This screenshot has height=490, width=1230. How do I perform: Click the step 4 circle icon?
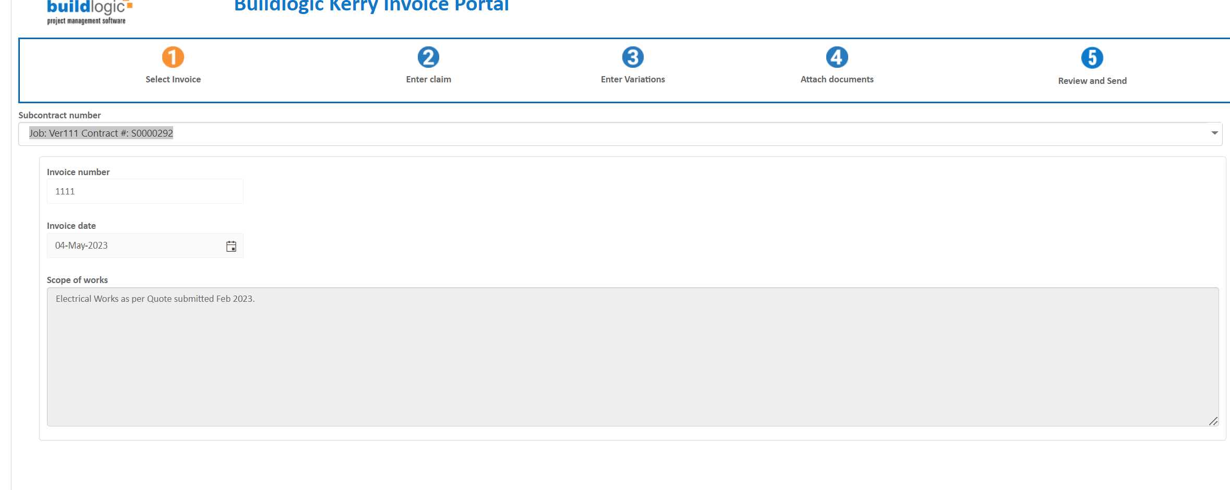(837, 57)
